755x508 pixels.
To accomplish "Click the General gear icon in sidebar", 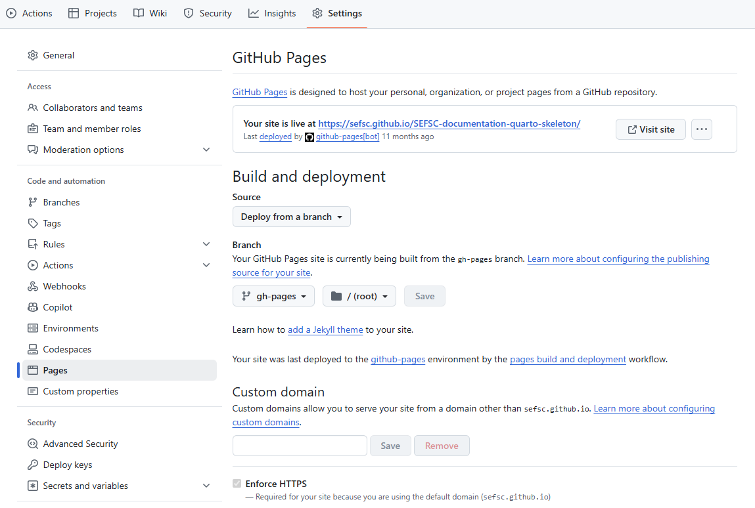I will tap(33, 56).
